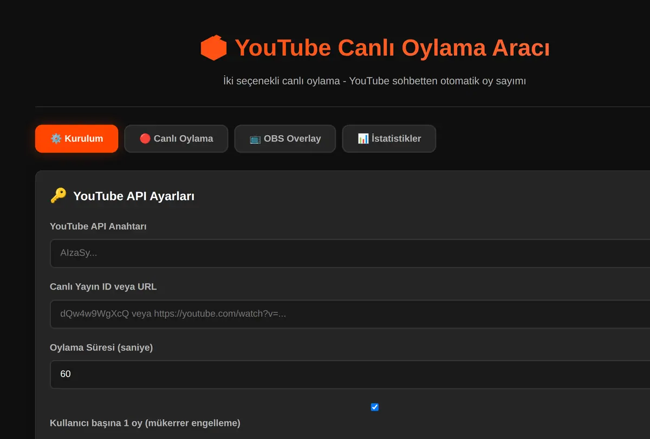Click the Kullanıcı başına 1 oy label
The width and height of the screenshot is (650, 439).
(x=145, y=423)
